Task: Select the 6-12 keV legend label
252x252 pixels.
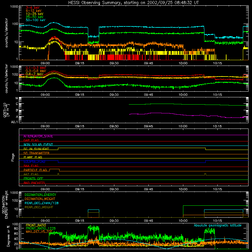Action: (x=34, y=11)
